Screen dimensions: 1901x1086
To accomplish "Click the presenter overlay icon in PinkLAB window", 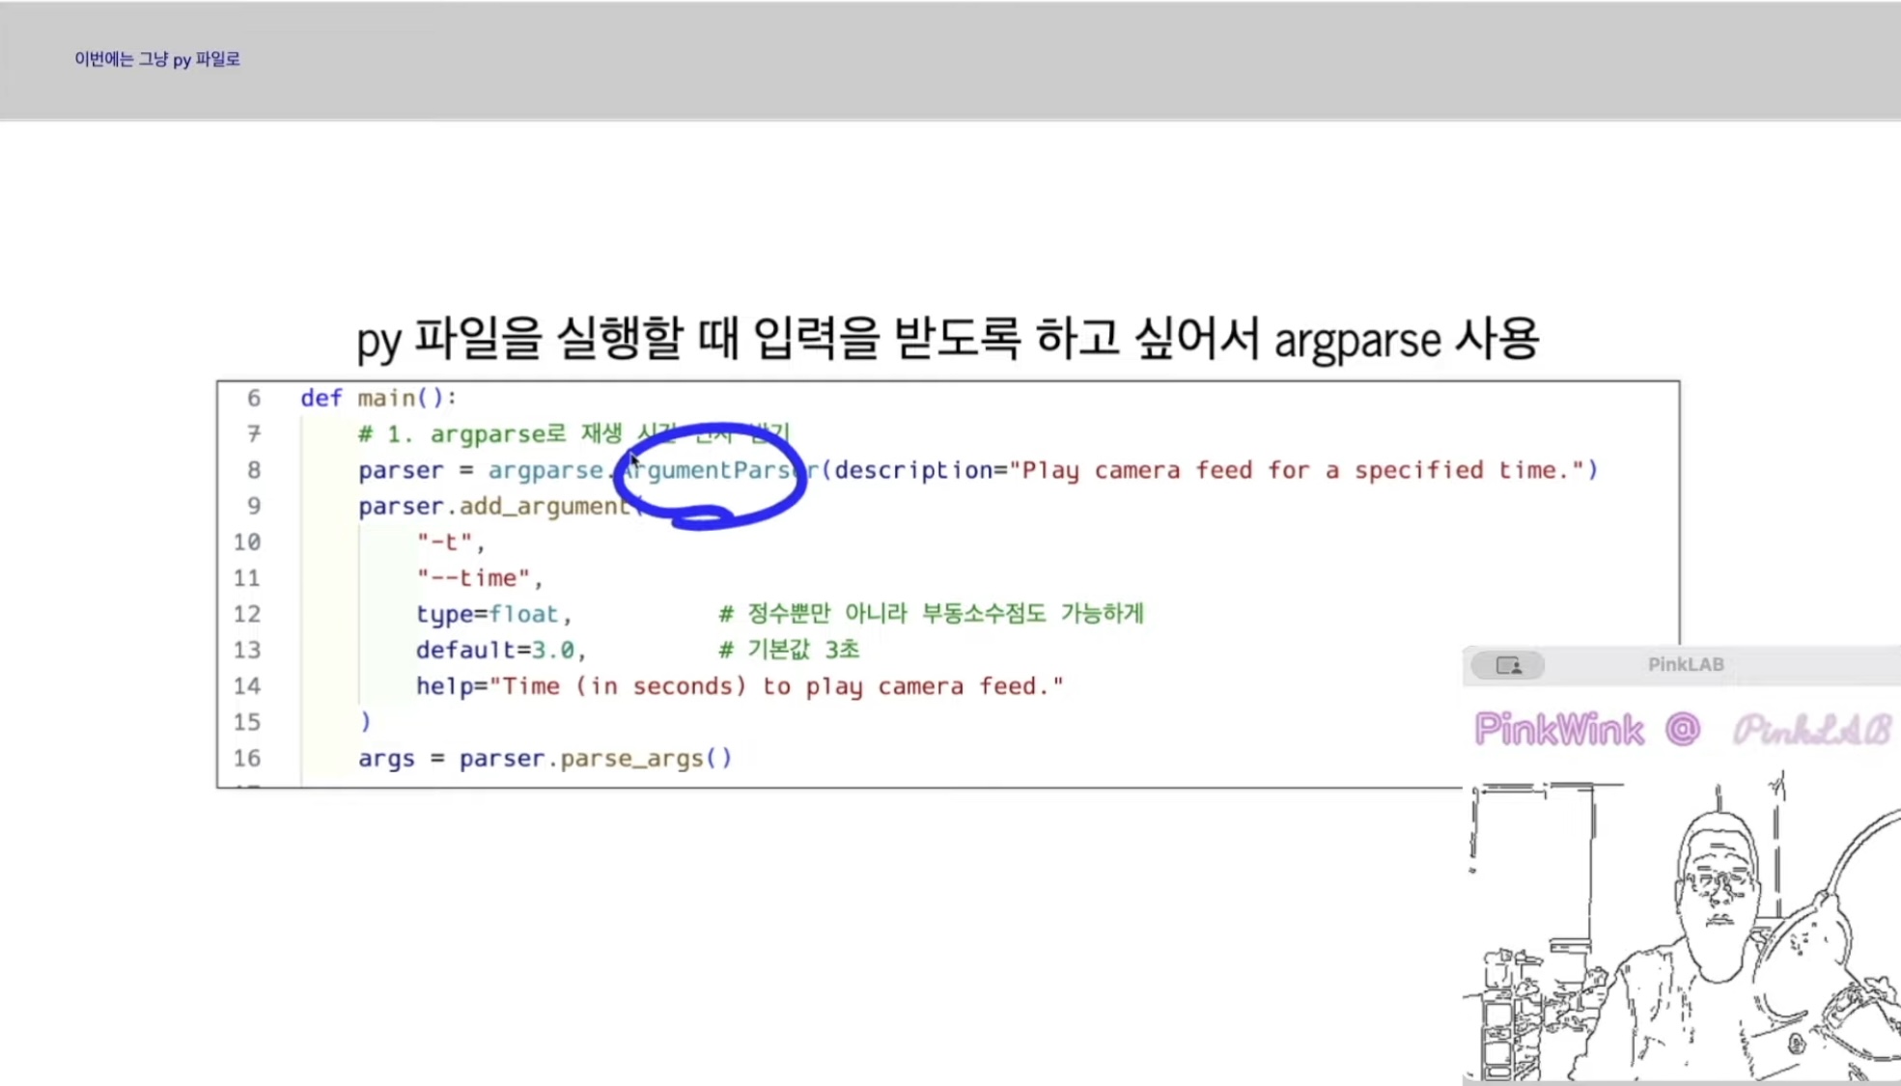I will coord(1507,665).
